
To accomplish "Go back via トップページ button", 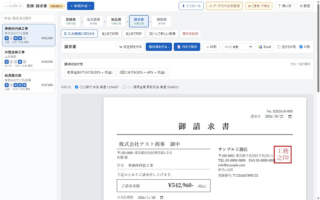I will pyautogui.click(x=13, y=6).
